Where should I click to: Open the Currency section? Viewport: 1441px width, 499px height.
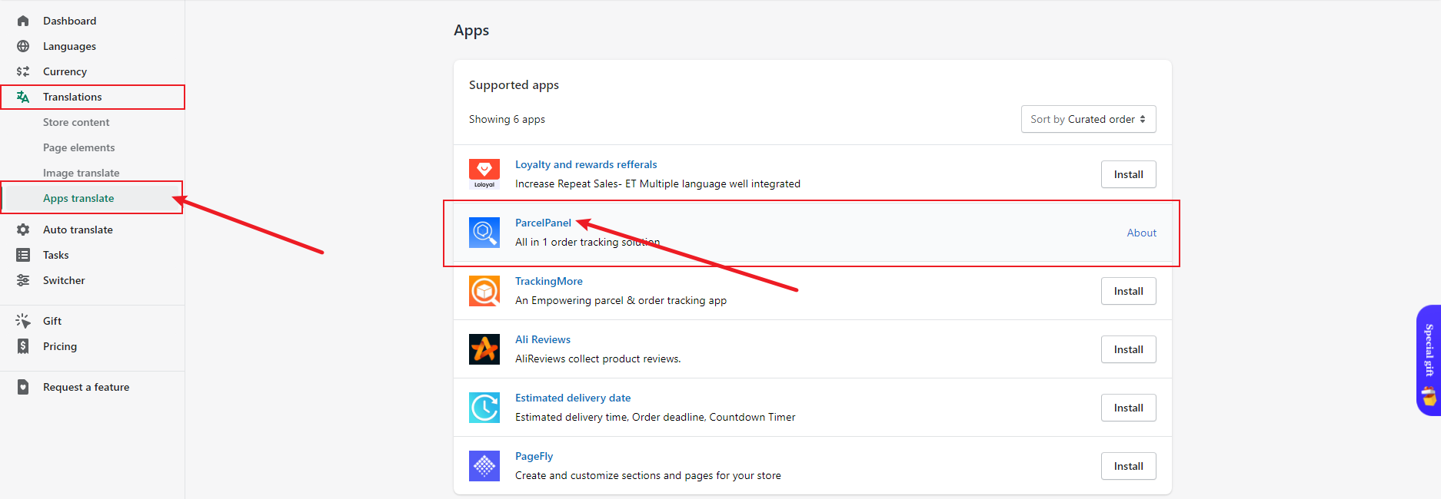pos(65,71)
